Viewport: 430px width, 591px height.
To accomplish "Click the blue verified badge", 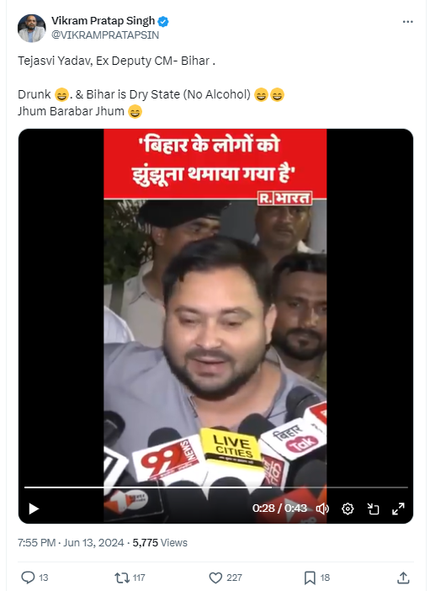I will pos(163,22).
